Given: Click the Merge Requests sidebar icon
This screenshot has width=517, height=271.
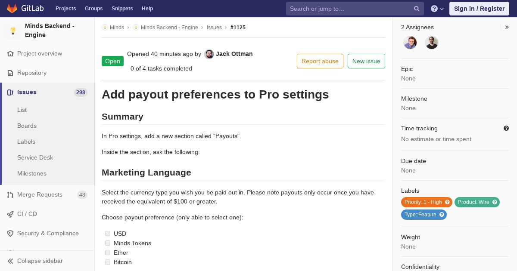Looking at the screenshot, I should (10, 195).
